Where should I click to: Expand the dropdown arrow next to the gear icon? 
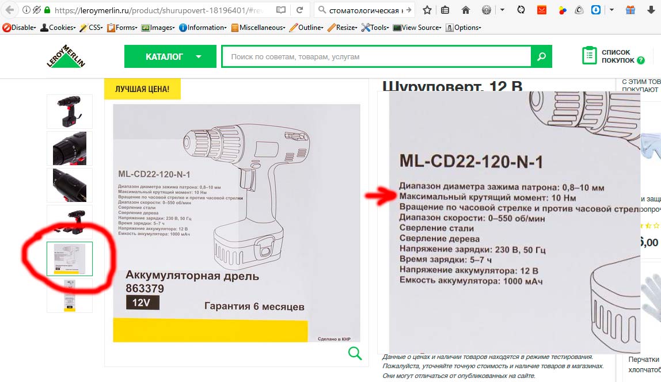tap(502, 10)
